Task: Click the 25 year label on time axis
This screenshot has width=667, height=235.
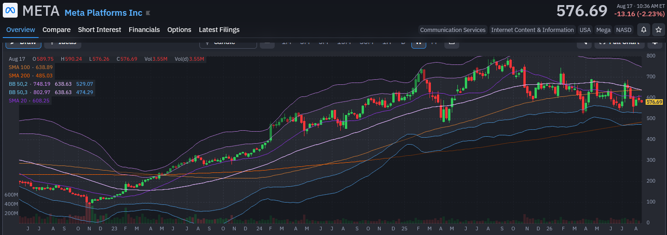Action: coord(405,229)
